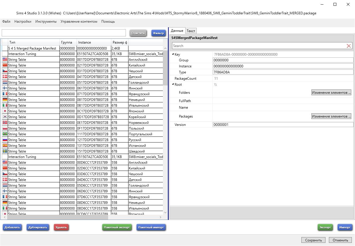Open the Инструменты menu
Image resolution: width=355 pixels, height=246 pixels.
coord(46,22)
